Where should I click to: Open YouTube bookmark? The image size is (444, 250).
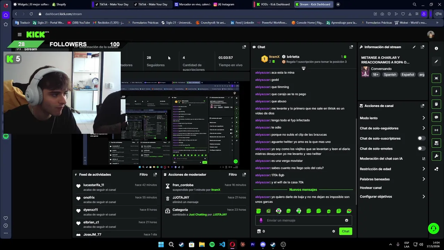[x=79, y=23]
